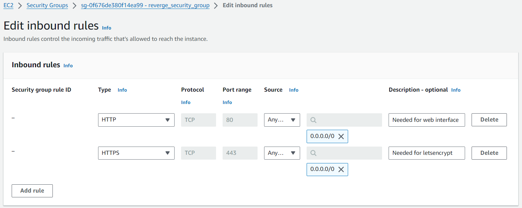Open the Info link next to Source column

pos(294,90)
